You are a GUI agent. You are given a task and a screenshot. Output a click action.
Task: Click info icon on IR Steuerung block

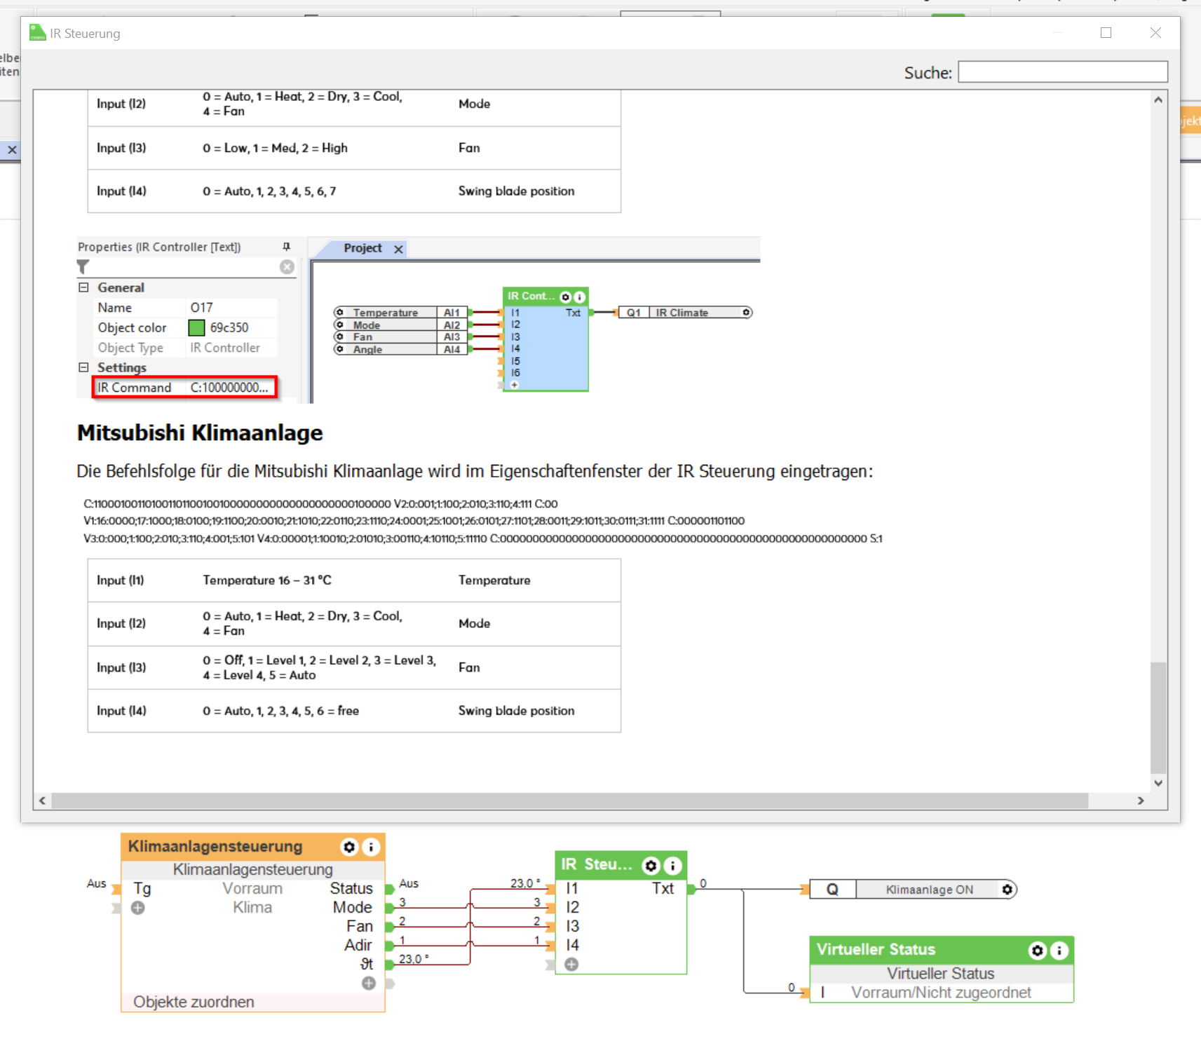coord(672,866)
